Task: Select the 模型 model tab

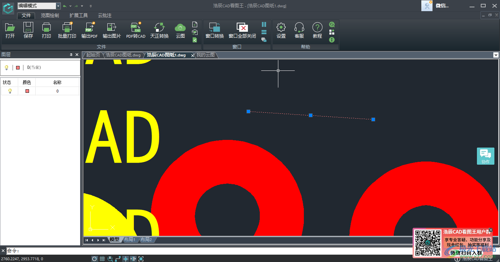Action: (x=114, y=240)
